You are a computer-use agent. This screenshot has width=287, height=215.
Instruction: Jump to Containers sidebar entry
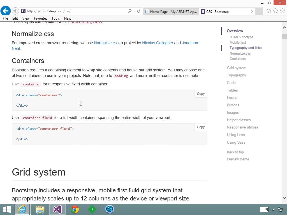coord(238,59)
